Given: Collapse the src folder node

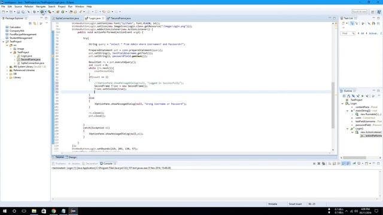Looking at the screenshot, I should pyautogui.click(x=7, y=45).
